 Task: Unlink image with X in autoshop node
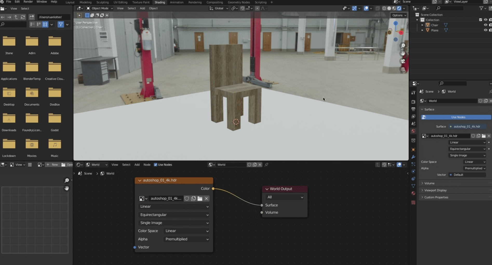[x=206, y=199]
